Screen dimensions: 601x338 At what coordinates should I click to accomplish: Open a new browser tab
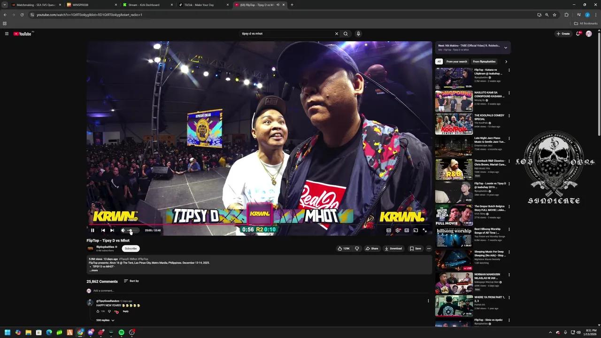pos(292,5)
